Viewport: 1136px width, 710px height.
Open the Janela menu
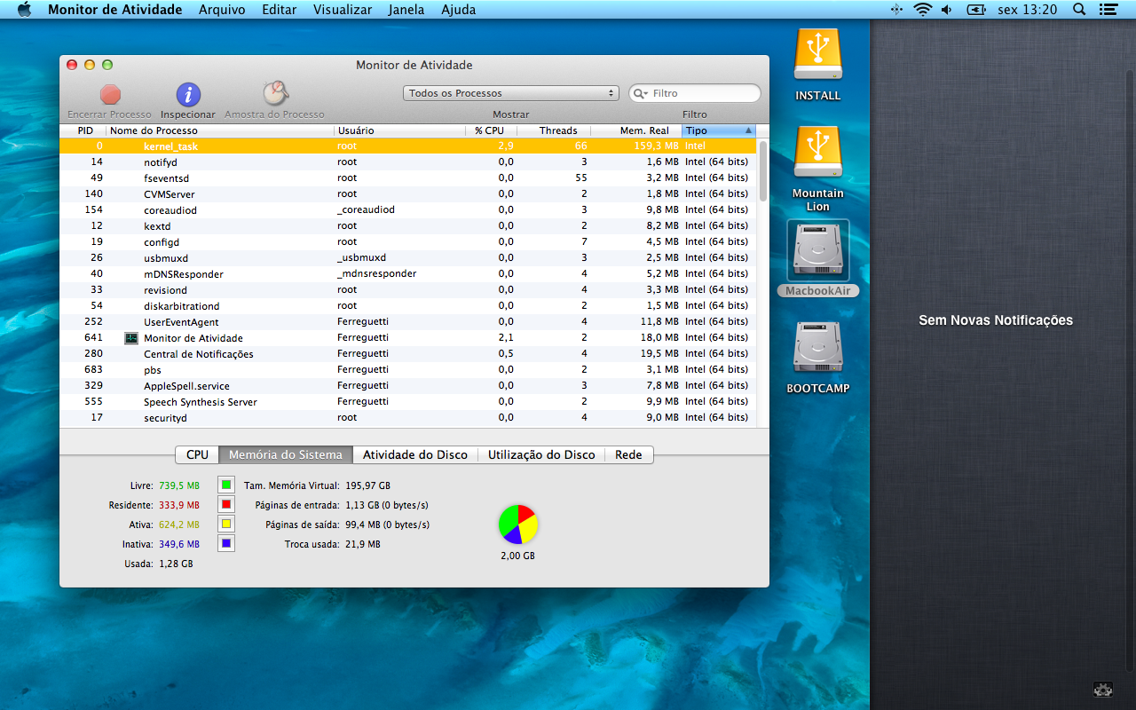tap(406, 10)
